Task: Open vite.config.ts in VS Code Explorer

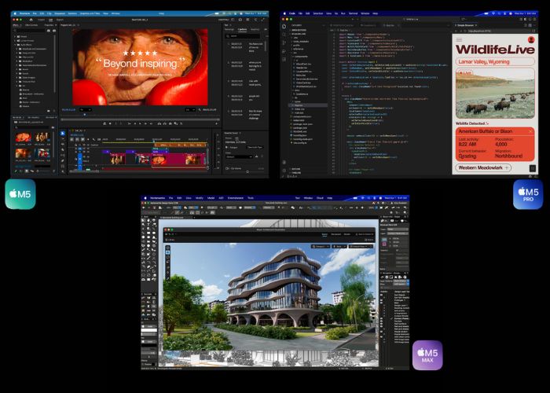Action: 300,143
